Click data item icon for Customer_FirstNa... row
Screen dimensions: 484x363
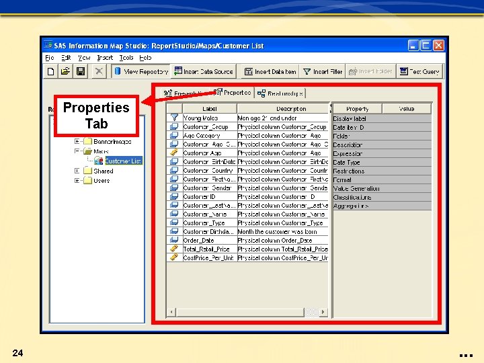coord(174,179)
